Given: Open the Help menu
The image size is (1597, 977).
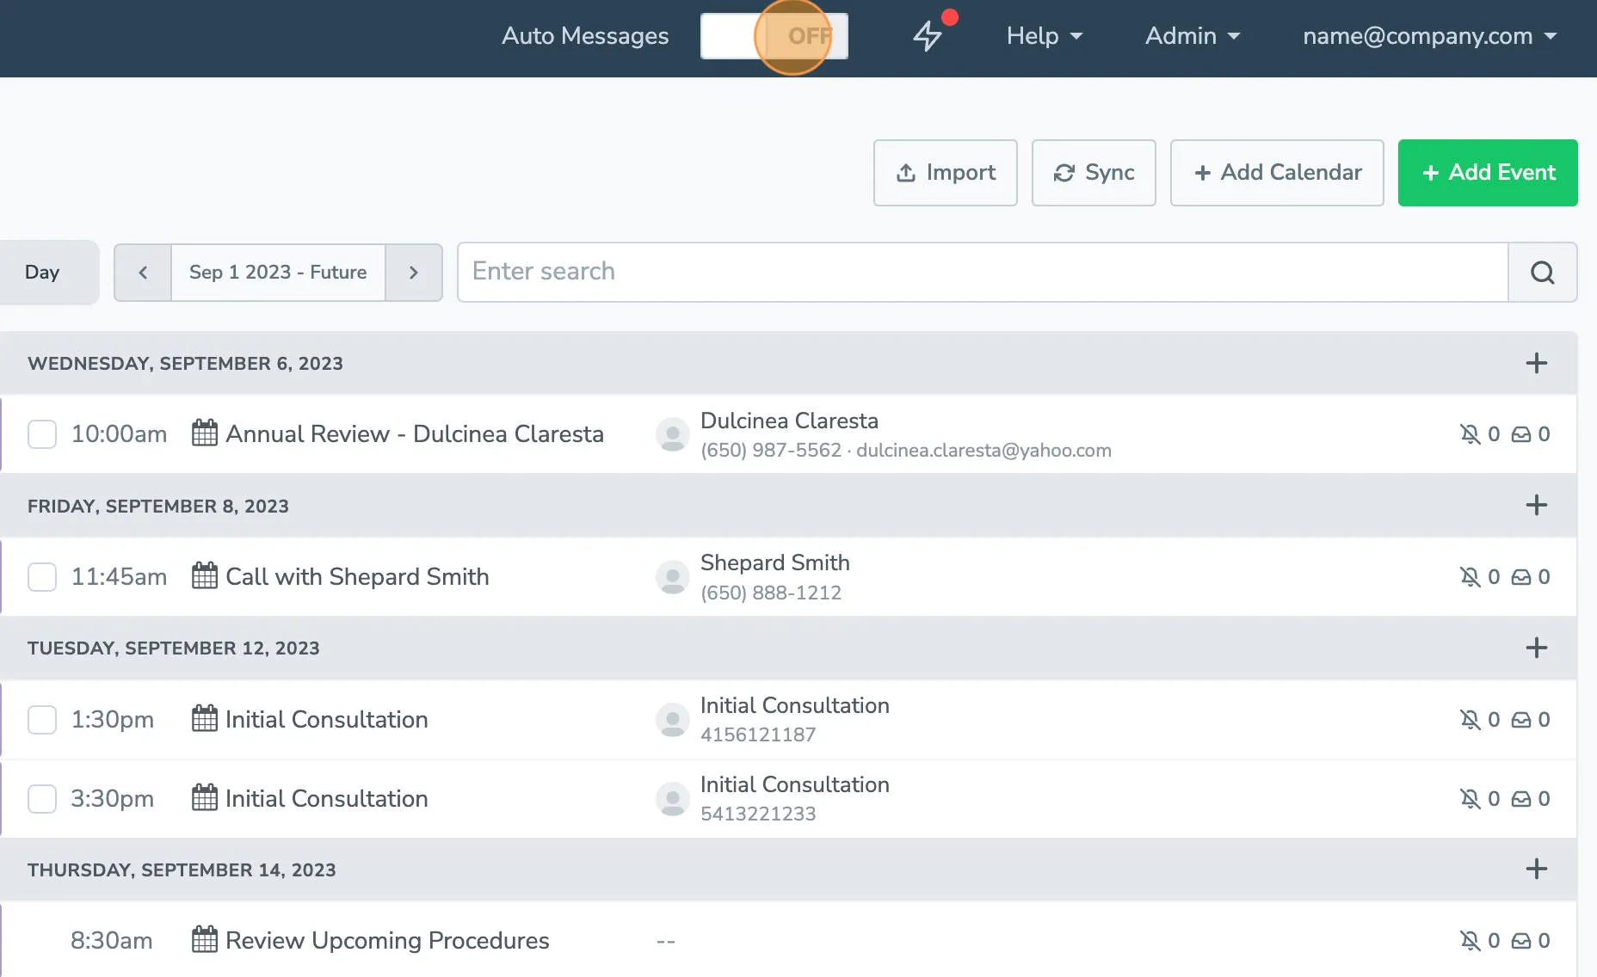Looking at the screenshot, I should [x=1044, y=36].
